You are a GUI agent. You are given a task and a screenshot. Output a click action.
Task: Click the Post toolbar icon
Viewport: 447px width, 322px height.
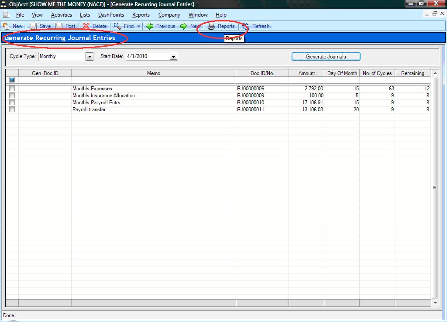(59, 26)
